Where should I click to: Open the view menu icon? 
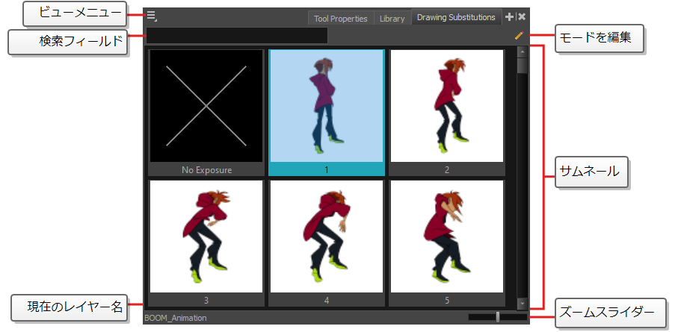point(151,16)
